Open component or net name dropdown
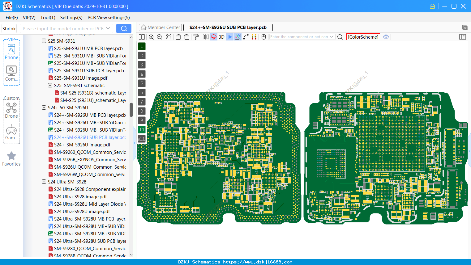 (x=332, y=37)
